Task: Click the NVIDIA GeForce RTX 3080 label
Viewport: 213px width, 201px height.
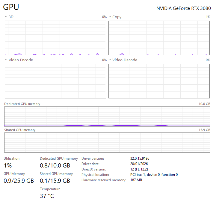Action: tap(184, 8)
